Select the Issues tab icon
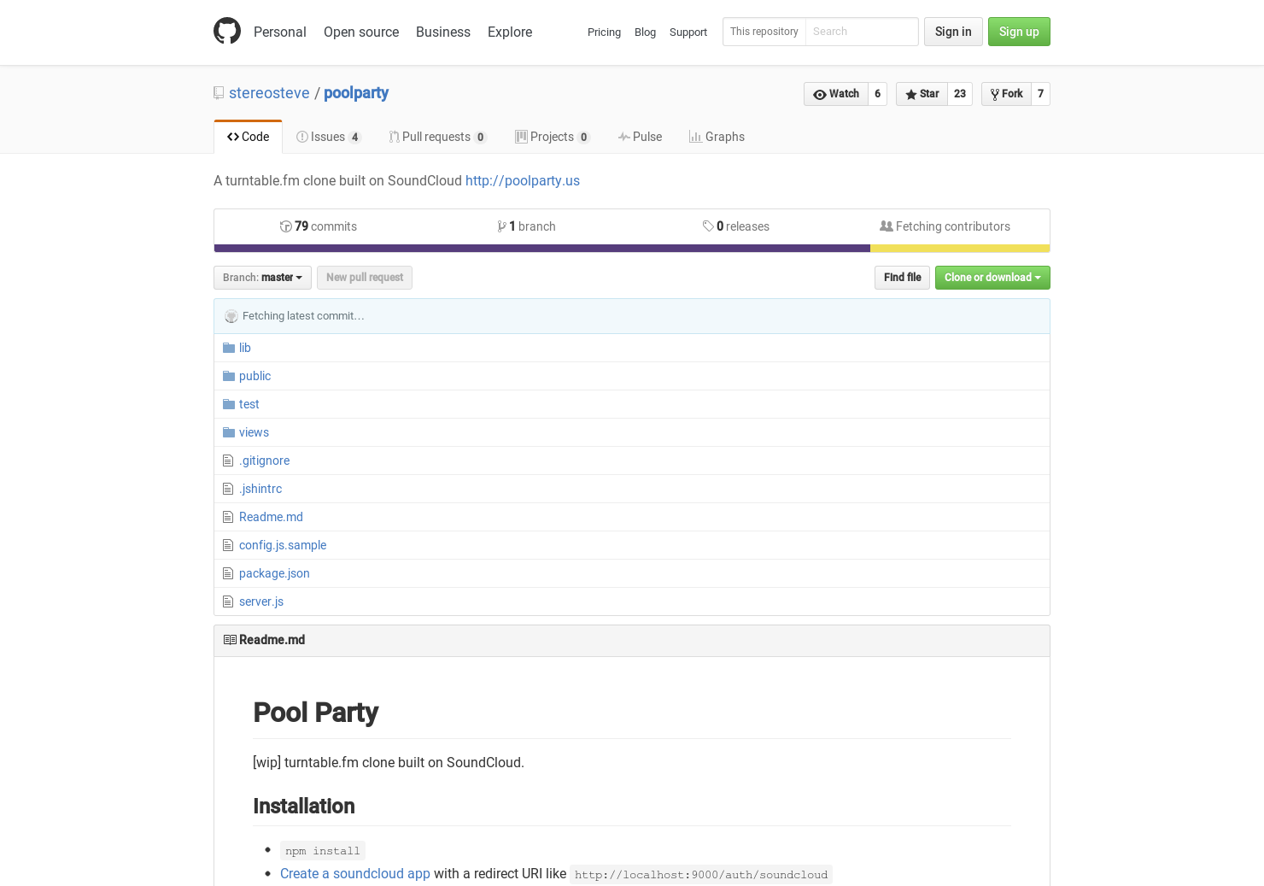 [302, 136]
